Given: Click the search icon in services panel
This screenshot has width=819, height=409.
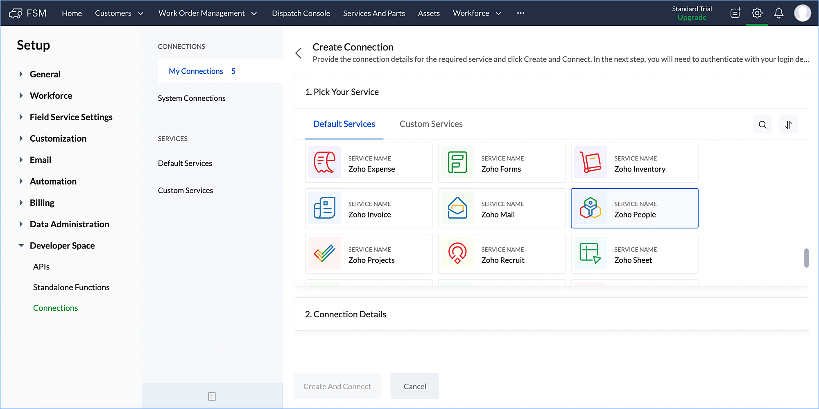Looking at the screenshot, I should pos(762,124).
